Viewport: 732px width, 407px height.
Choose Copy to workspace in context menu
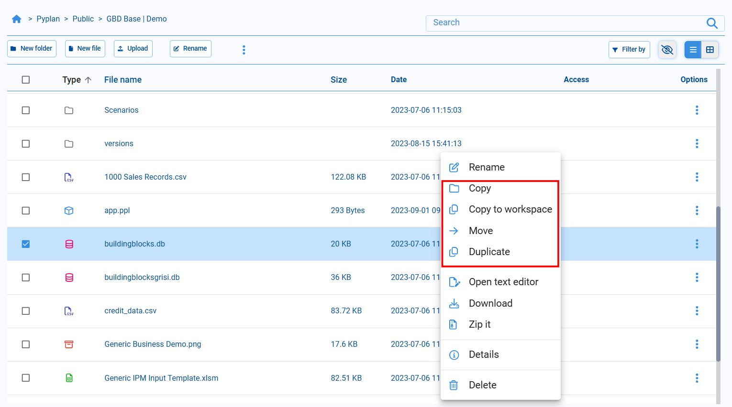[510, 209]
